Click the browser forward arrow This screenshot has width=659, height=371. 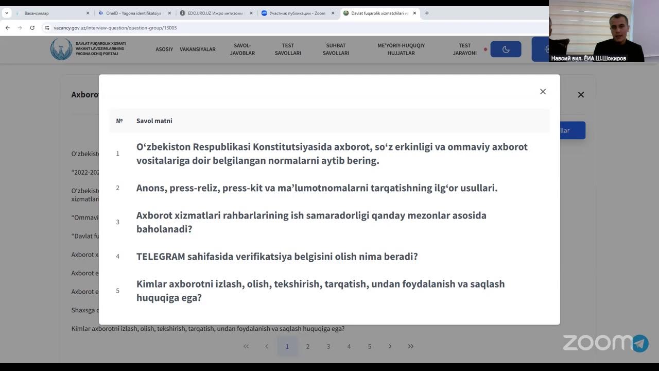[x=20, y=28]
